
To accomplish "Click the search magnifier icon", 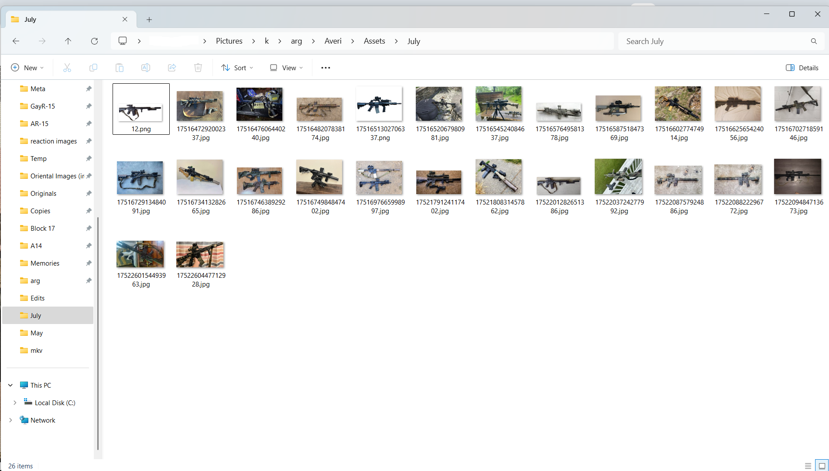I will (814, 41).
